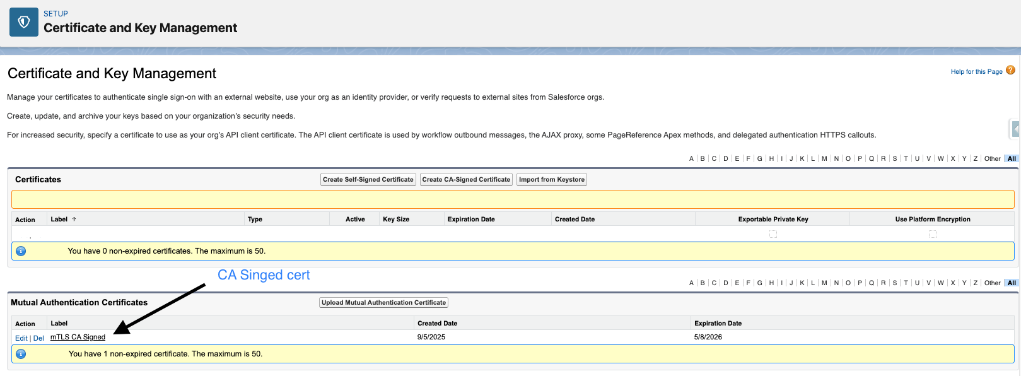Expand the collapsed right side panel handle

pos(1015,129)
